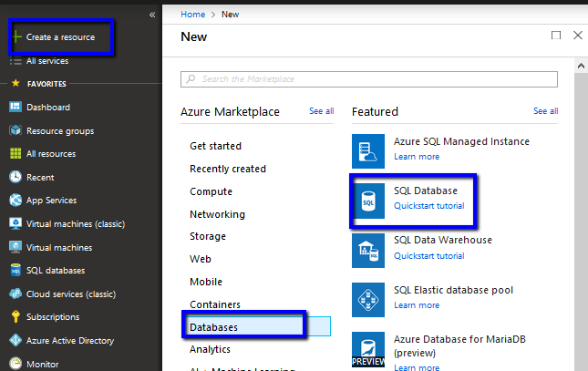
Task: Open SQL Database Quickstart tutorial link
Action: (x=428, y=206)
